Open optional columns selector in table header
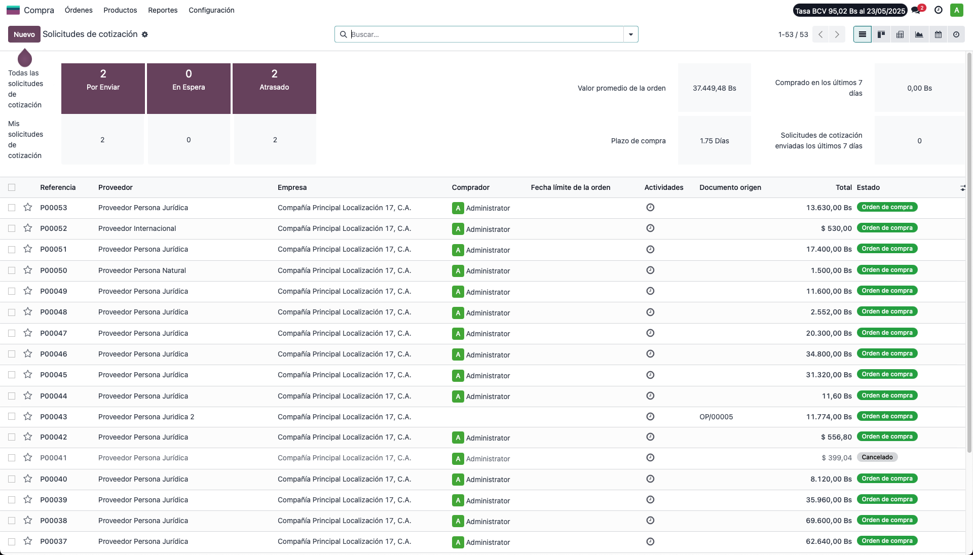The height and width of the screenshot is (555, 973). (x=962, y=188)
